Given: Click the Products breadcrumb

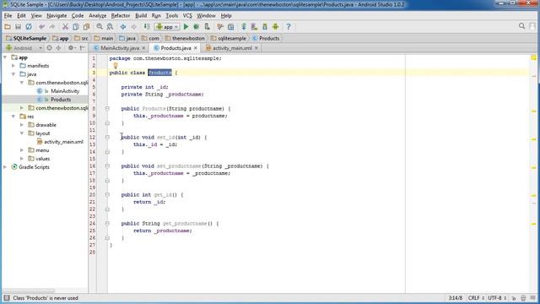Looking at the screenshot, I should [266, 38].
